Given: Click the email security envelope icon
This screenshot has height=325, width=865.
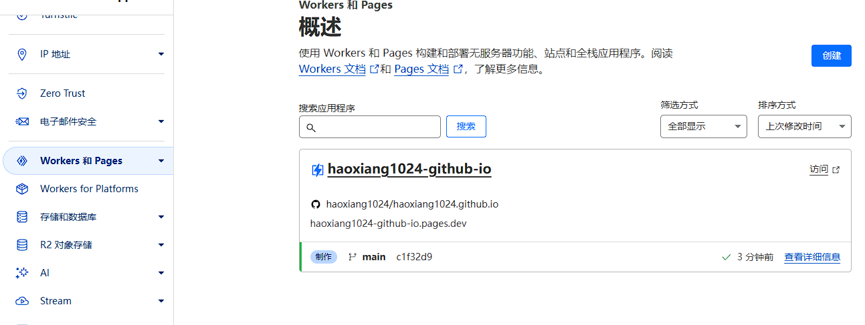Looking at the screenshot, I should pos(22,121).
